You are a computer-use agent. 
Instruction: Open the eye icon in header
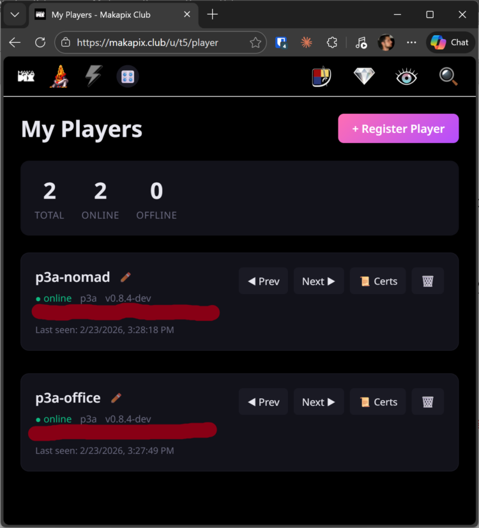(406, 77)
